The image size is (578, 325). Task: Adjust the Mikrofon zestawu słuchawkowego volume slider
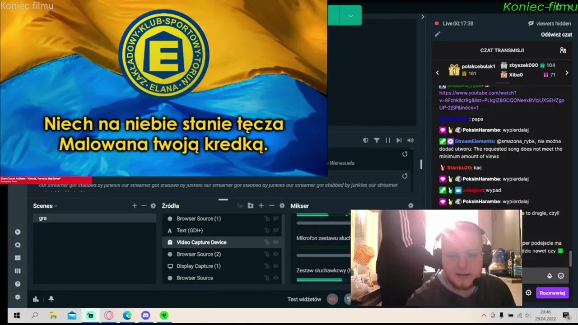pos(323,255)
